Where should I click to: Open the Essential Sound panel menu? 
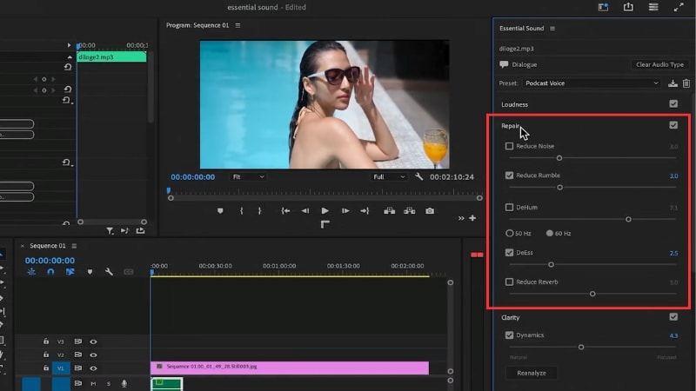click(x=552, y=29)
